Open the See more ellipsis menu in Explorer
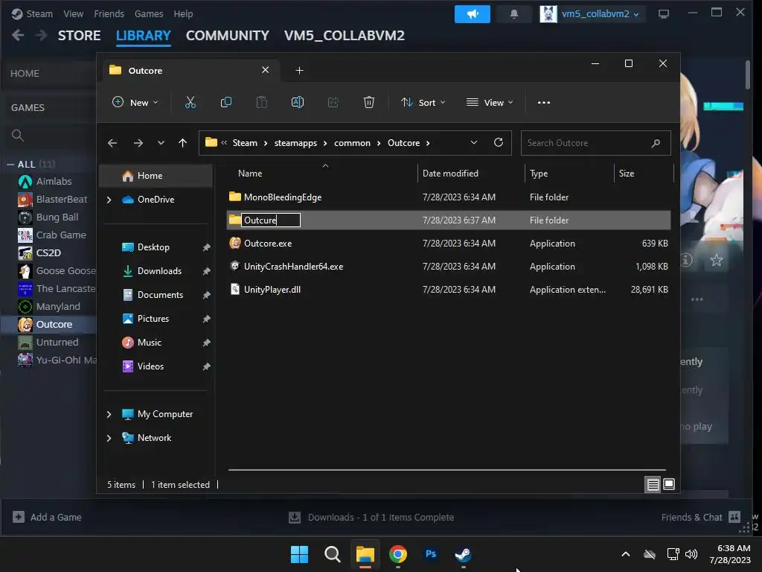Viewport: 762px width, 572px height. (x=544, y=103)
